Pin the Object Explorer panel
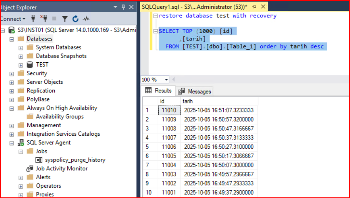The height and width of the screenshot is (198, 350). click(x=123, y=7)
